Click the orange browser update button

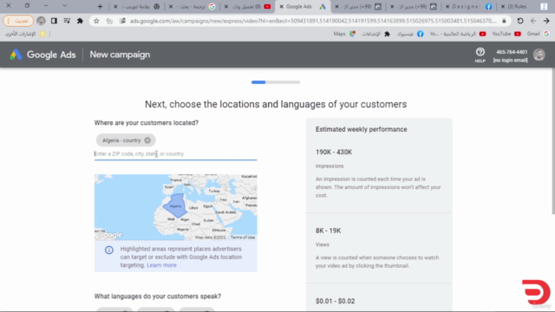[18, 21]
